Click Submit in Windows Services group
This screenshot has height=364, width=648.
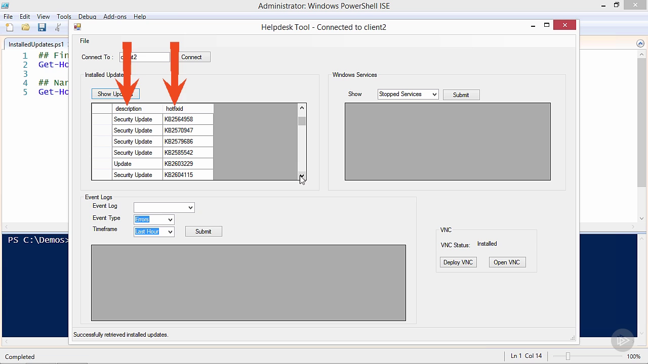tap(461, 95)
